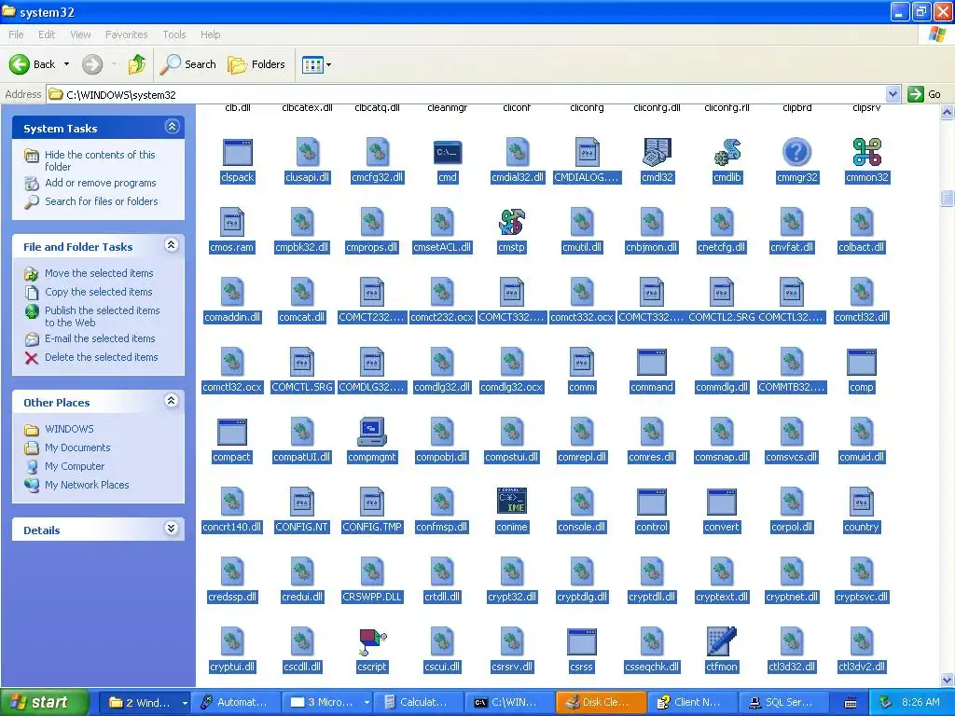Click the system tray clock
This screenshot has height=716, width=955.
pyautogui.click(x=920, y=703)
